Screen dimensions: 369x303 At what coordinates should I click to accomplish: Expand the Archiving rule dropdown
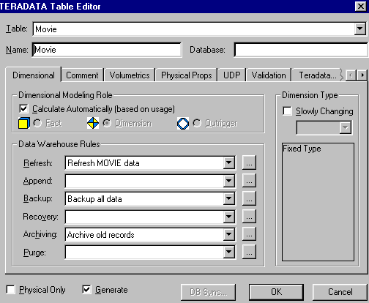229,234
